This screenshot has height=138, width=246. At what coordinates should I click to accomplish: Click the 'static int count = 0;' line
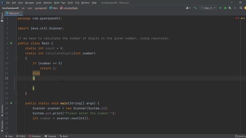(x=45, y=48)
